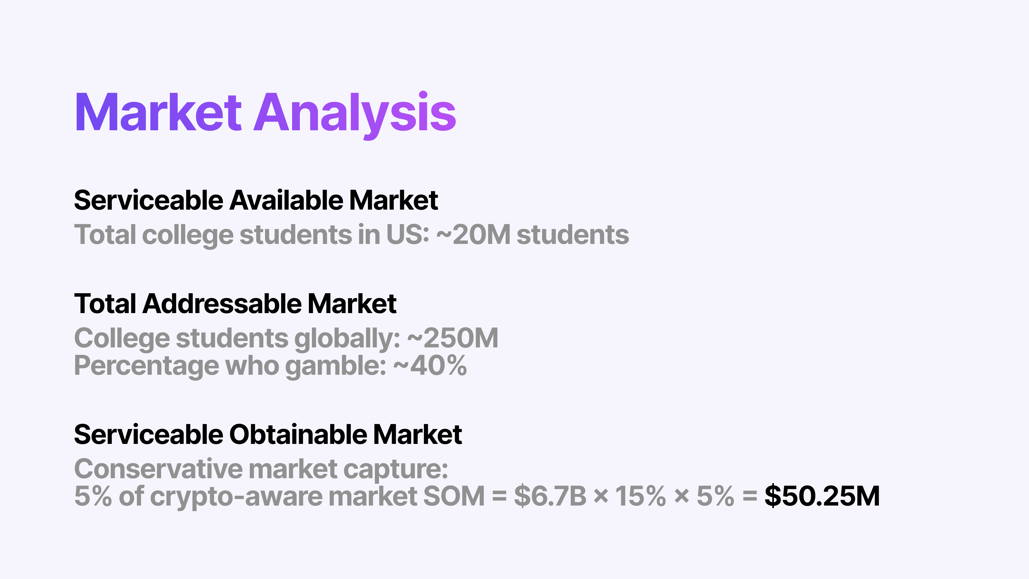Click the Total college students in US line
The width and height of the screenshot is (1029, 579).
tap(352, 235)
